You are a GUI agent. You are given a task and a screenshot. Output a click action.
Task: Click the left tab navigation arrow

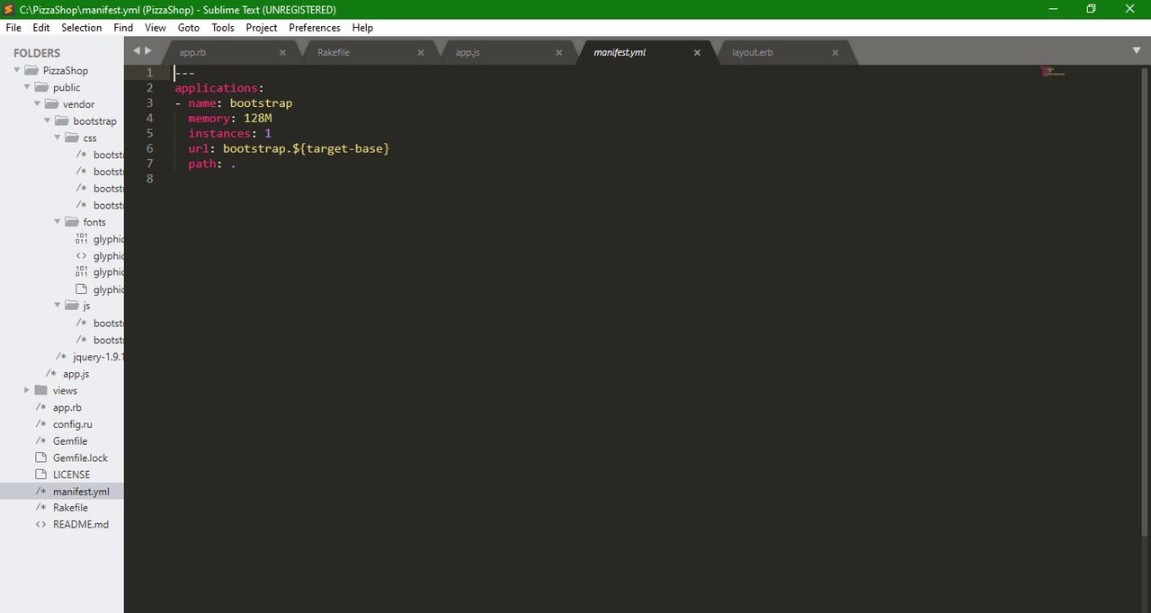[x=137, y=51]
